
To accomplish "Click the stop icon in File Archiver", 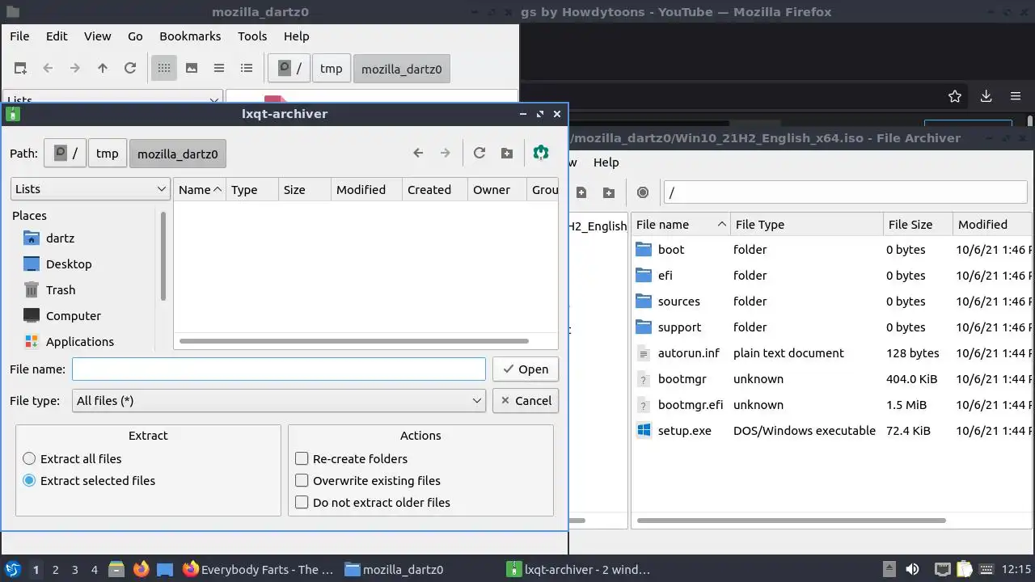I will [643, 192].
